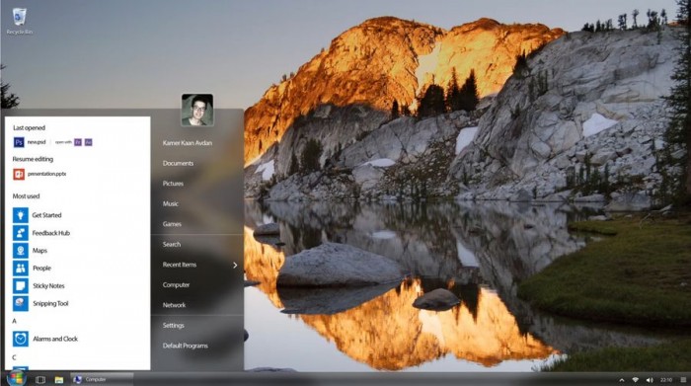Launch the Sticky Notes icon
Image resolution: width=691 pixels, height=386 pixels.
click(x=21, y=285)
